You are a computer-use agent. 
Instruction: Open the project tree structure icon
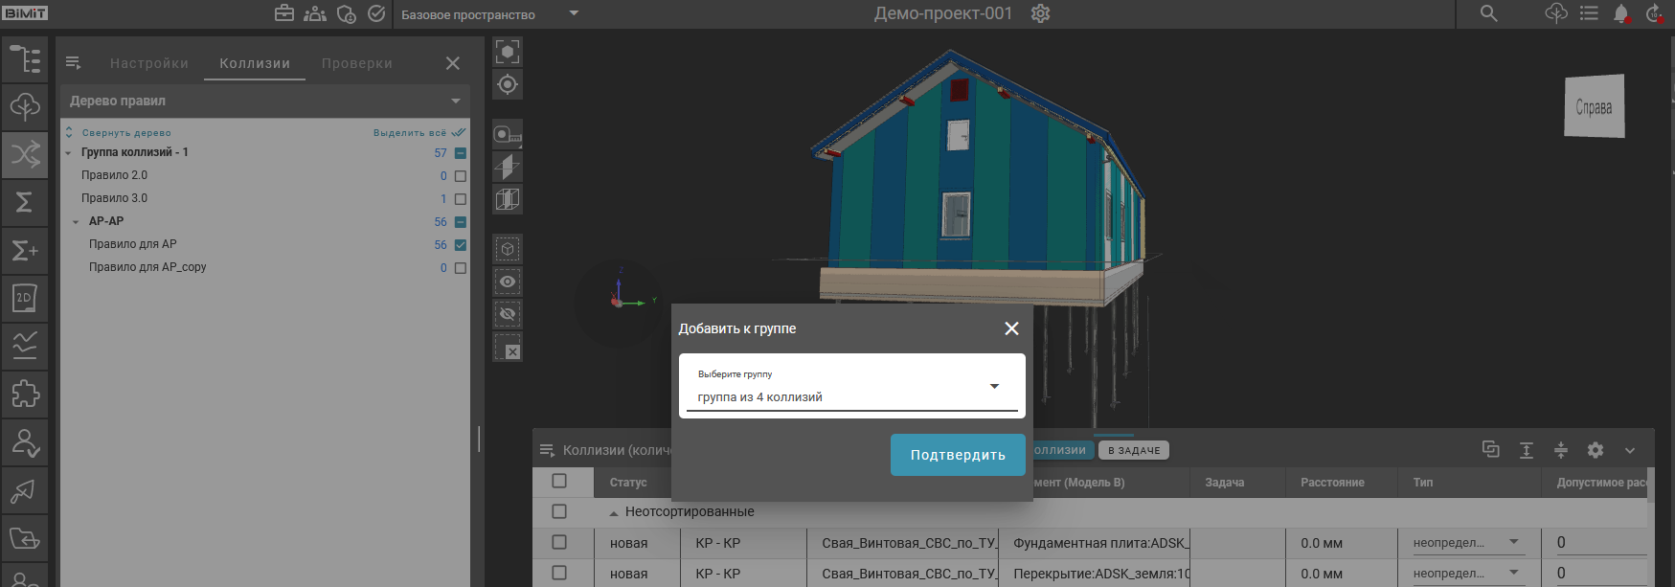click(x=25, y=59)
